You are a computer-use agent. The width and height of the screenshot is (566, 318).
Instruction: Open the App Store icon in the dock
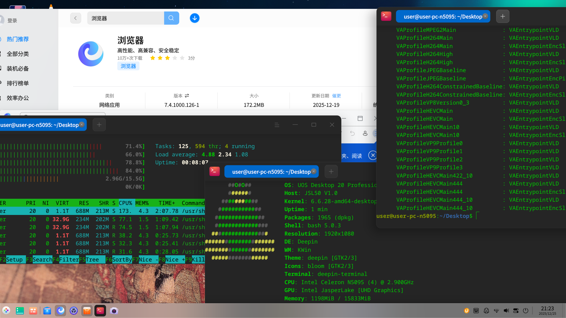click(87, 310)
